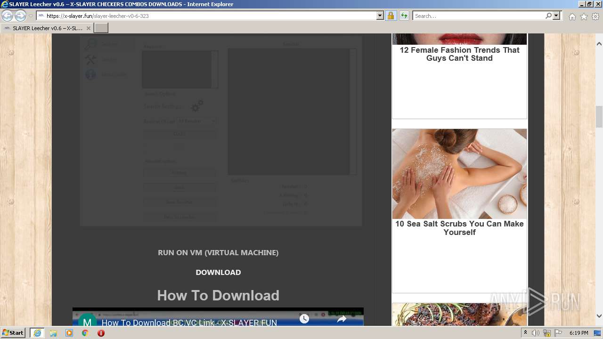Go forward using the browser Forward arrow

(20, 16)
